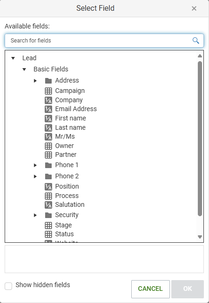Collapse the Basic Fields group

(x=24, y=69)
